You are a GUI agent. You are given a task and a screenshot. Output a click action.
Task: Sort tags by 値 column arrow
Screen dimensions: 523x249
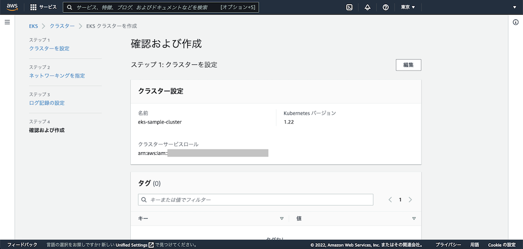click(x=414, y=219)
